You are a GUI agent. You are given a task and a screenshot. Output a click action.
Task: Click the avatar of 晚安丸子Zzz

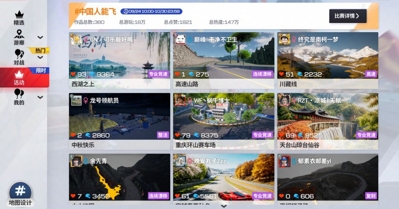180,161
